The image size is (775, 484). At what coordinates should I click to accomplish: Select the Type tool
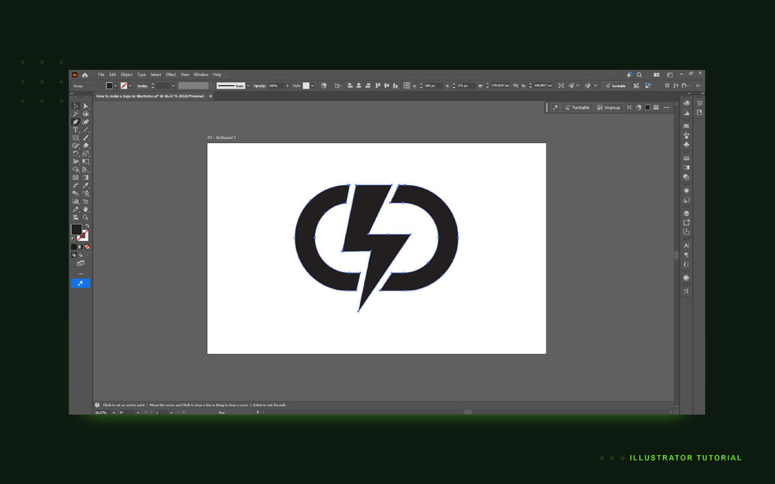point(76,130)
